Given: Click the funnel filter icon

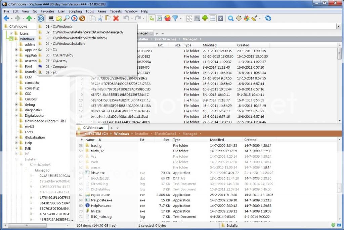Looking at the screenshot, I should 175,18.
